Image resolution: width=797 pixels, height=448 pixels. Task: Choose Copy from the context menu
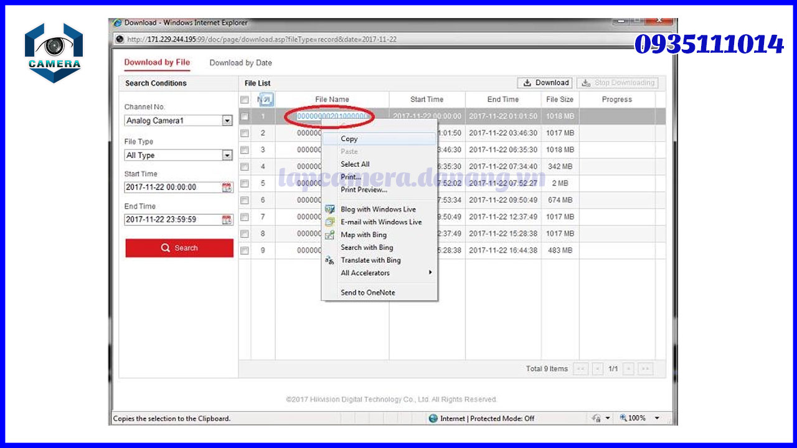pos(349,139)
